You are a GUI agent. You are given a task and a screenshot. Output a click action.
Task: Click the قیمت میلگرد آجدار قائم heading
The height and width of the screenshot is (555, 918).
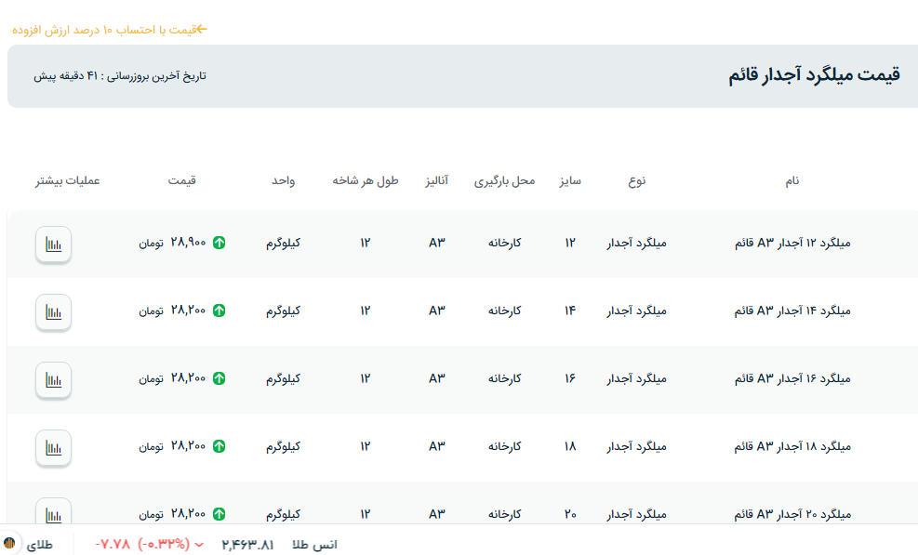[814, 76]
